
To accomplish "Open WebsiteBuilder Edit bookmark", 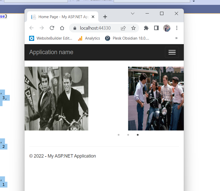I will [x=50, y=38].
